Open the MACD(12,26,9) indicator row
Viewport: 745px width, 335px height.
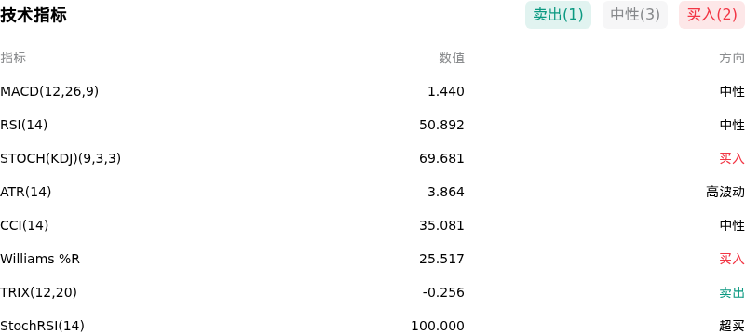tap(372, 91)
